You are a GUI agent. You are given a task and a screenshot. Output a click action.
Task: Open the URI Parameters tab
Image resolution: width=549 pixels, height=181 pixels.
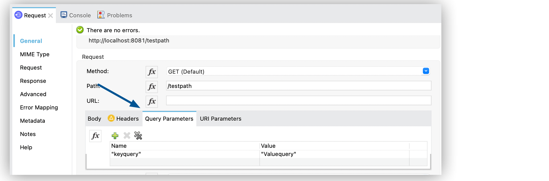click(x=220, y=118)
